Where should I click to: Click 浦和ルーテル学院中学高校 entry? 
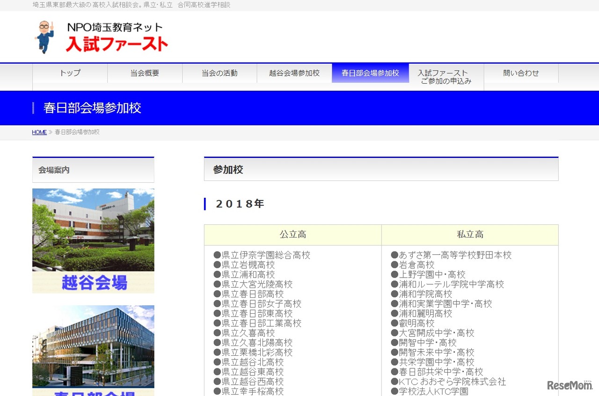(x=448, y=284)
